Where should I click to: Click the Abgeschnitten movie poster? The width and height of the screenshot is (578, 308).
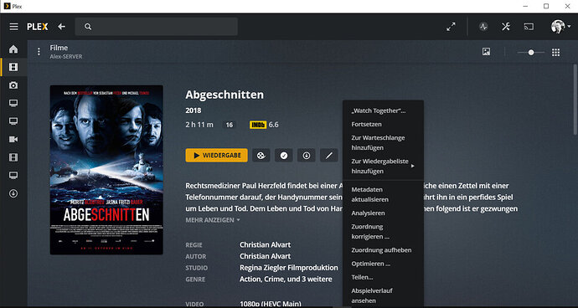pyautogui.click(x=106, y=170)
